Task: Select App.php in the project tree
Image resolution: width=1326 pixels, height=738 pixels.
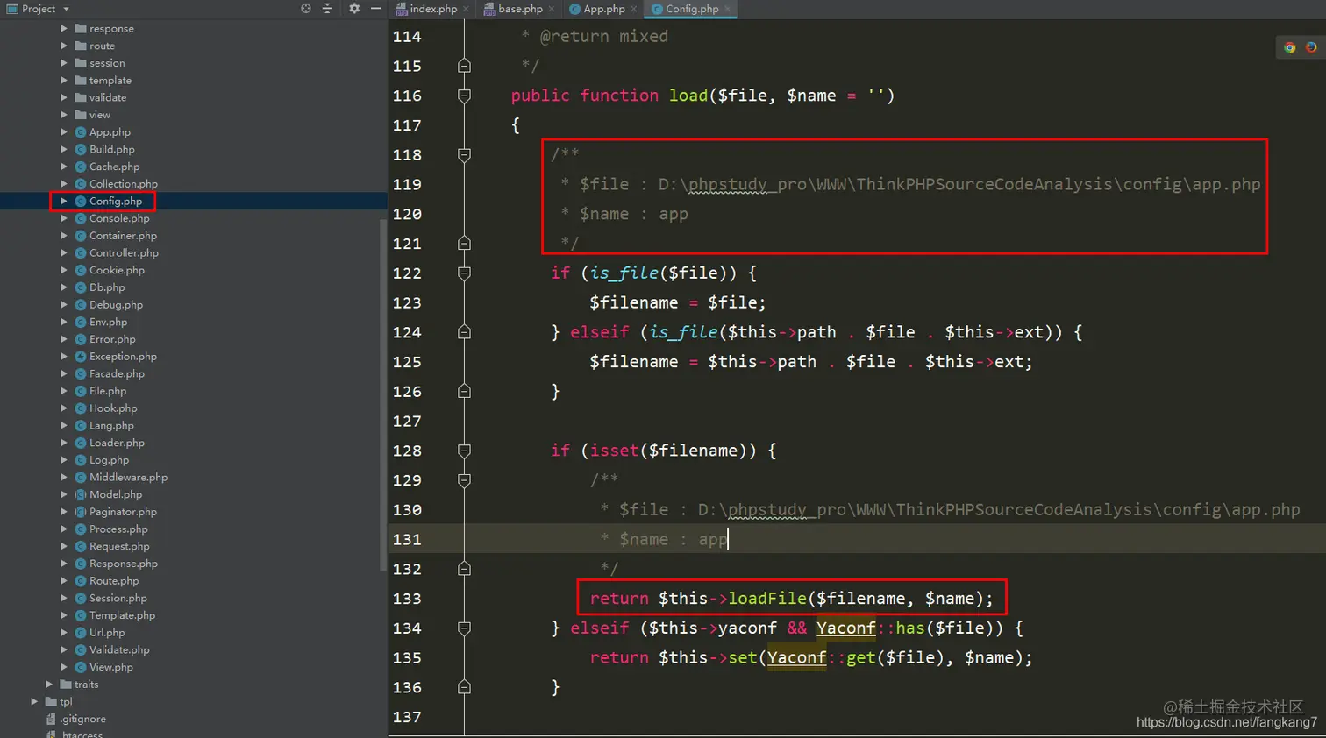Action: [110, 132]
